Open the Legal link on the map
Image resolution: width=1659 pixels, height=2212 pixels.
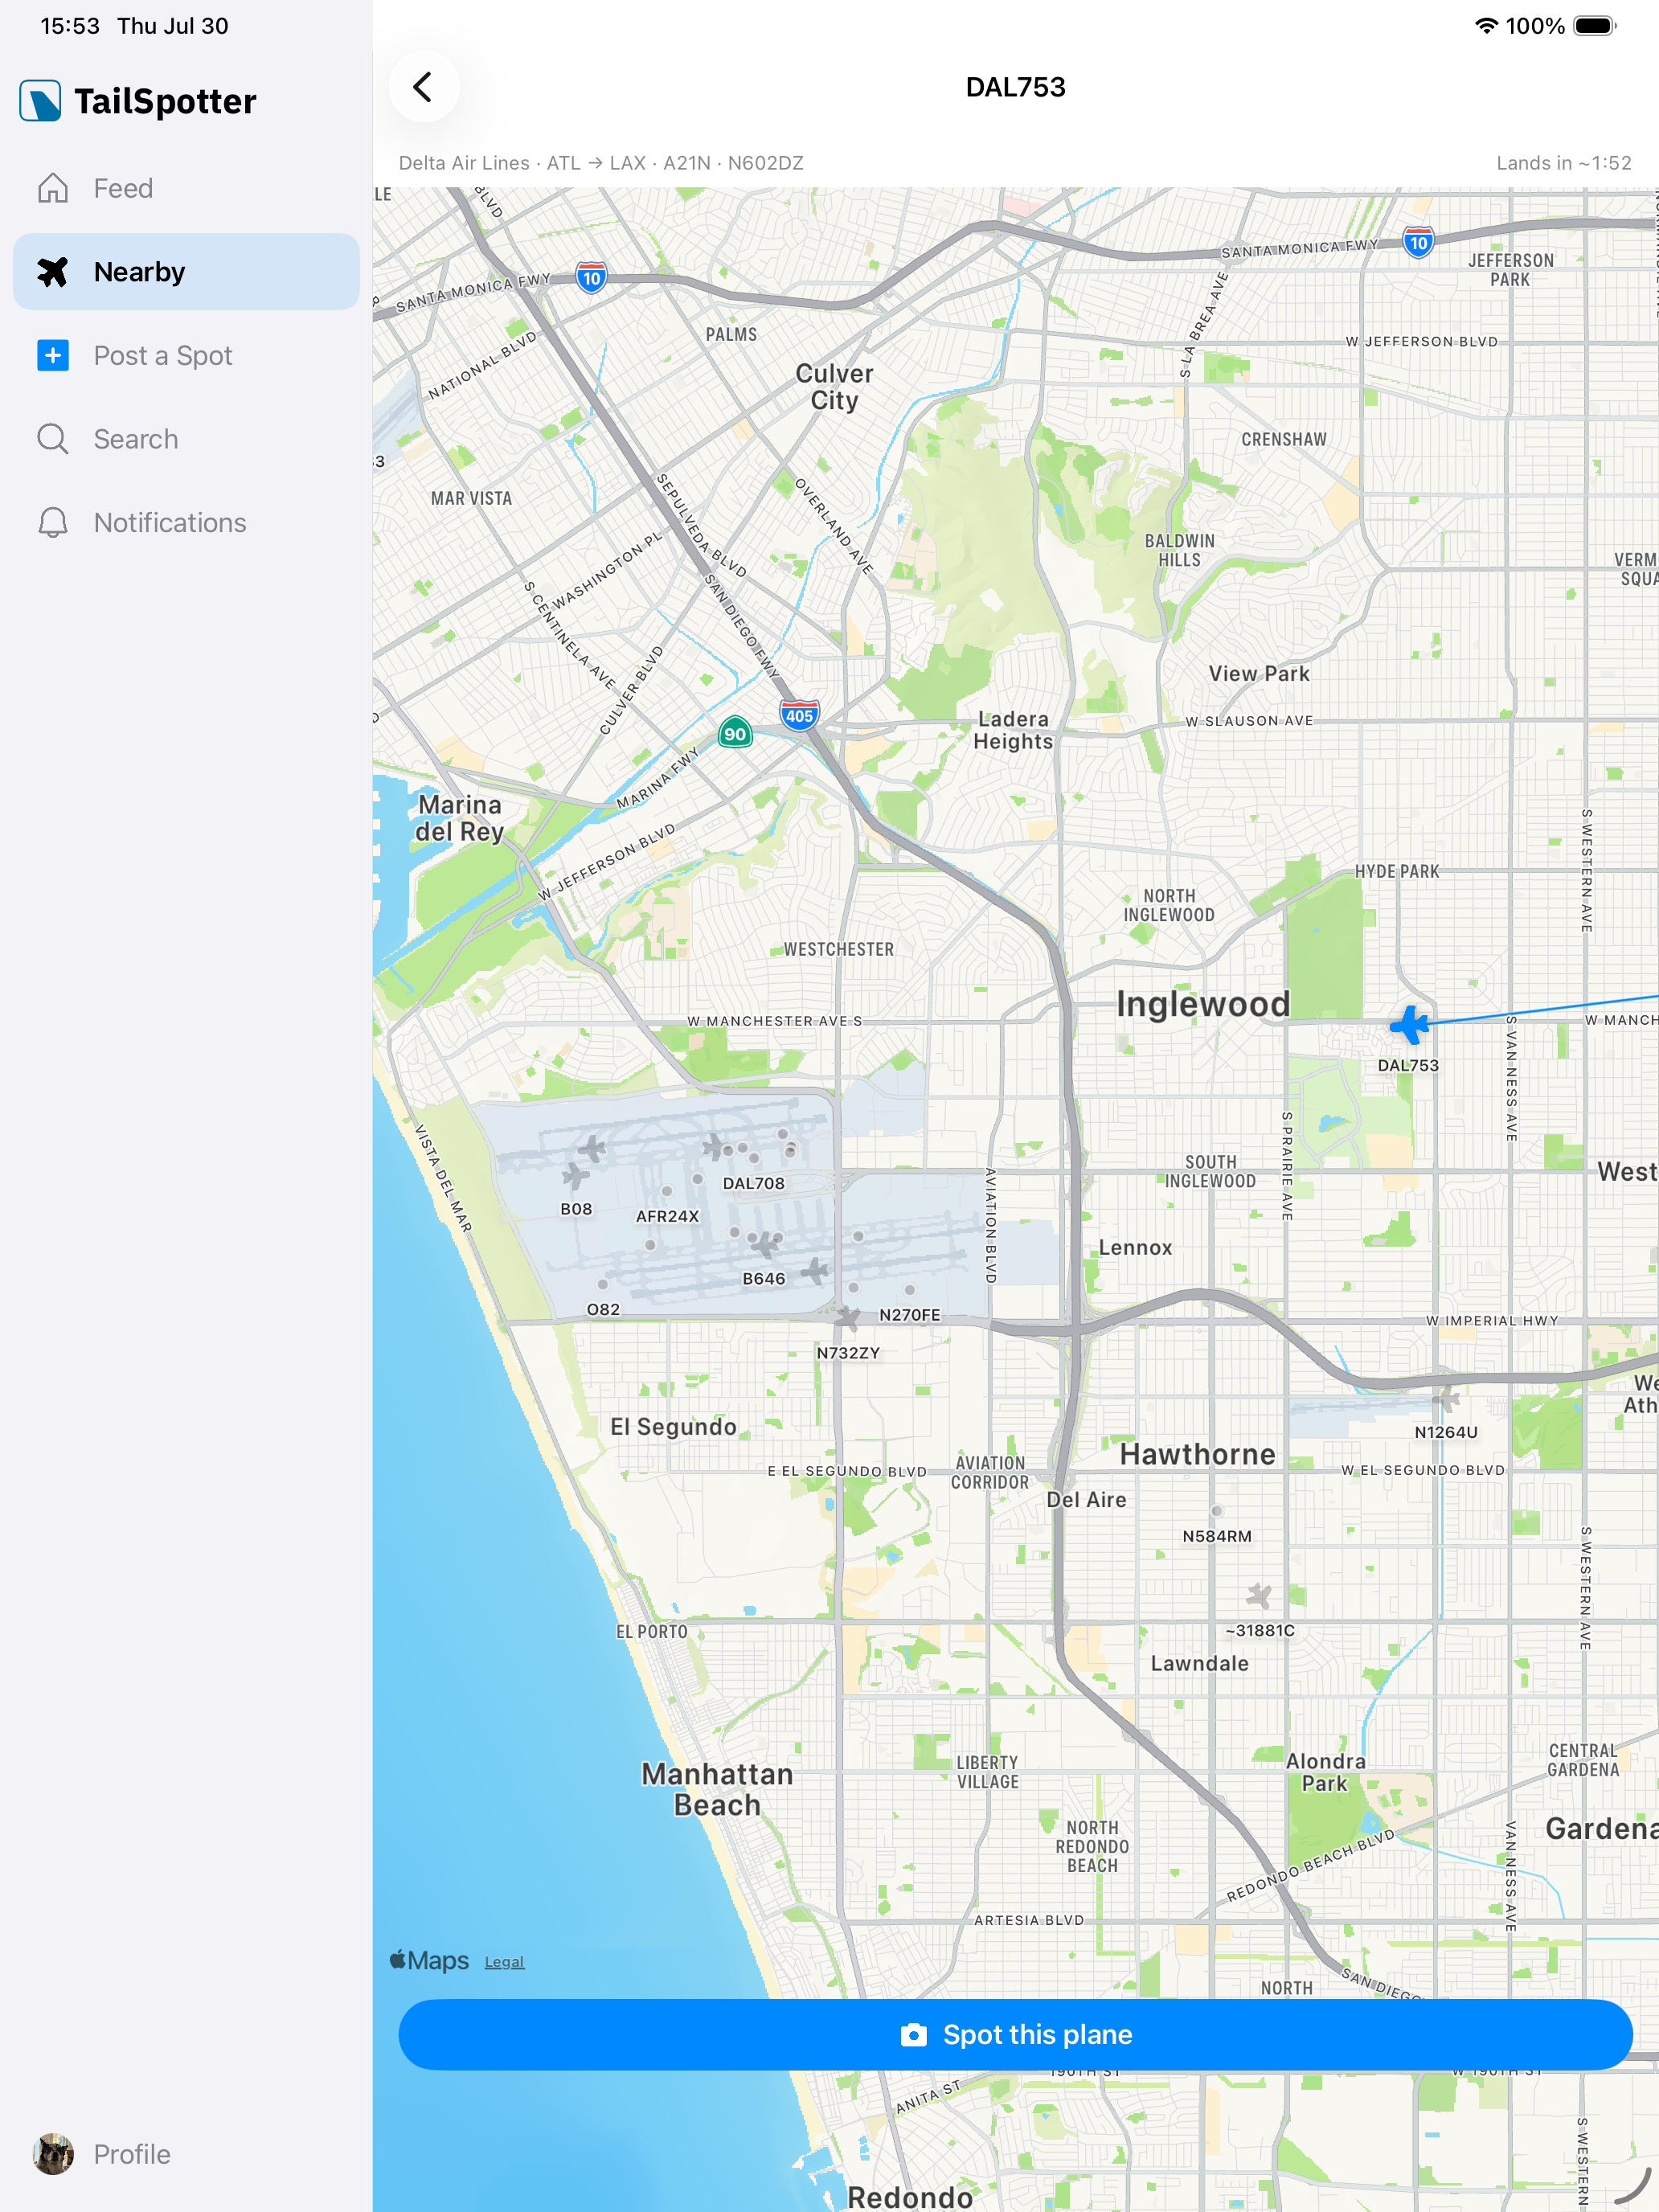point(504,1962)
